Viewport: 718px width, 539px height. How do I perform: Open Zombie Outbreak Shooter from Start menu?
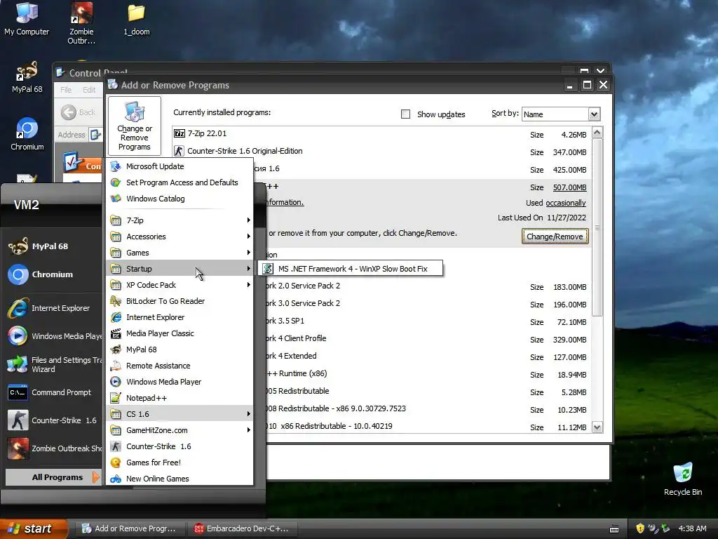pyautogui.click(x=54, y=448)
